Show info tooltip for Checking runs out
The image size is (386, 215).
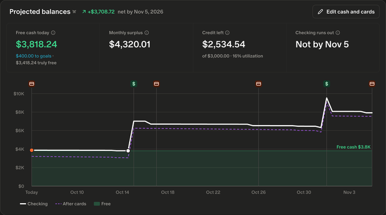coord(338,33)
